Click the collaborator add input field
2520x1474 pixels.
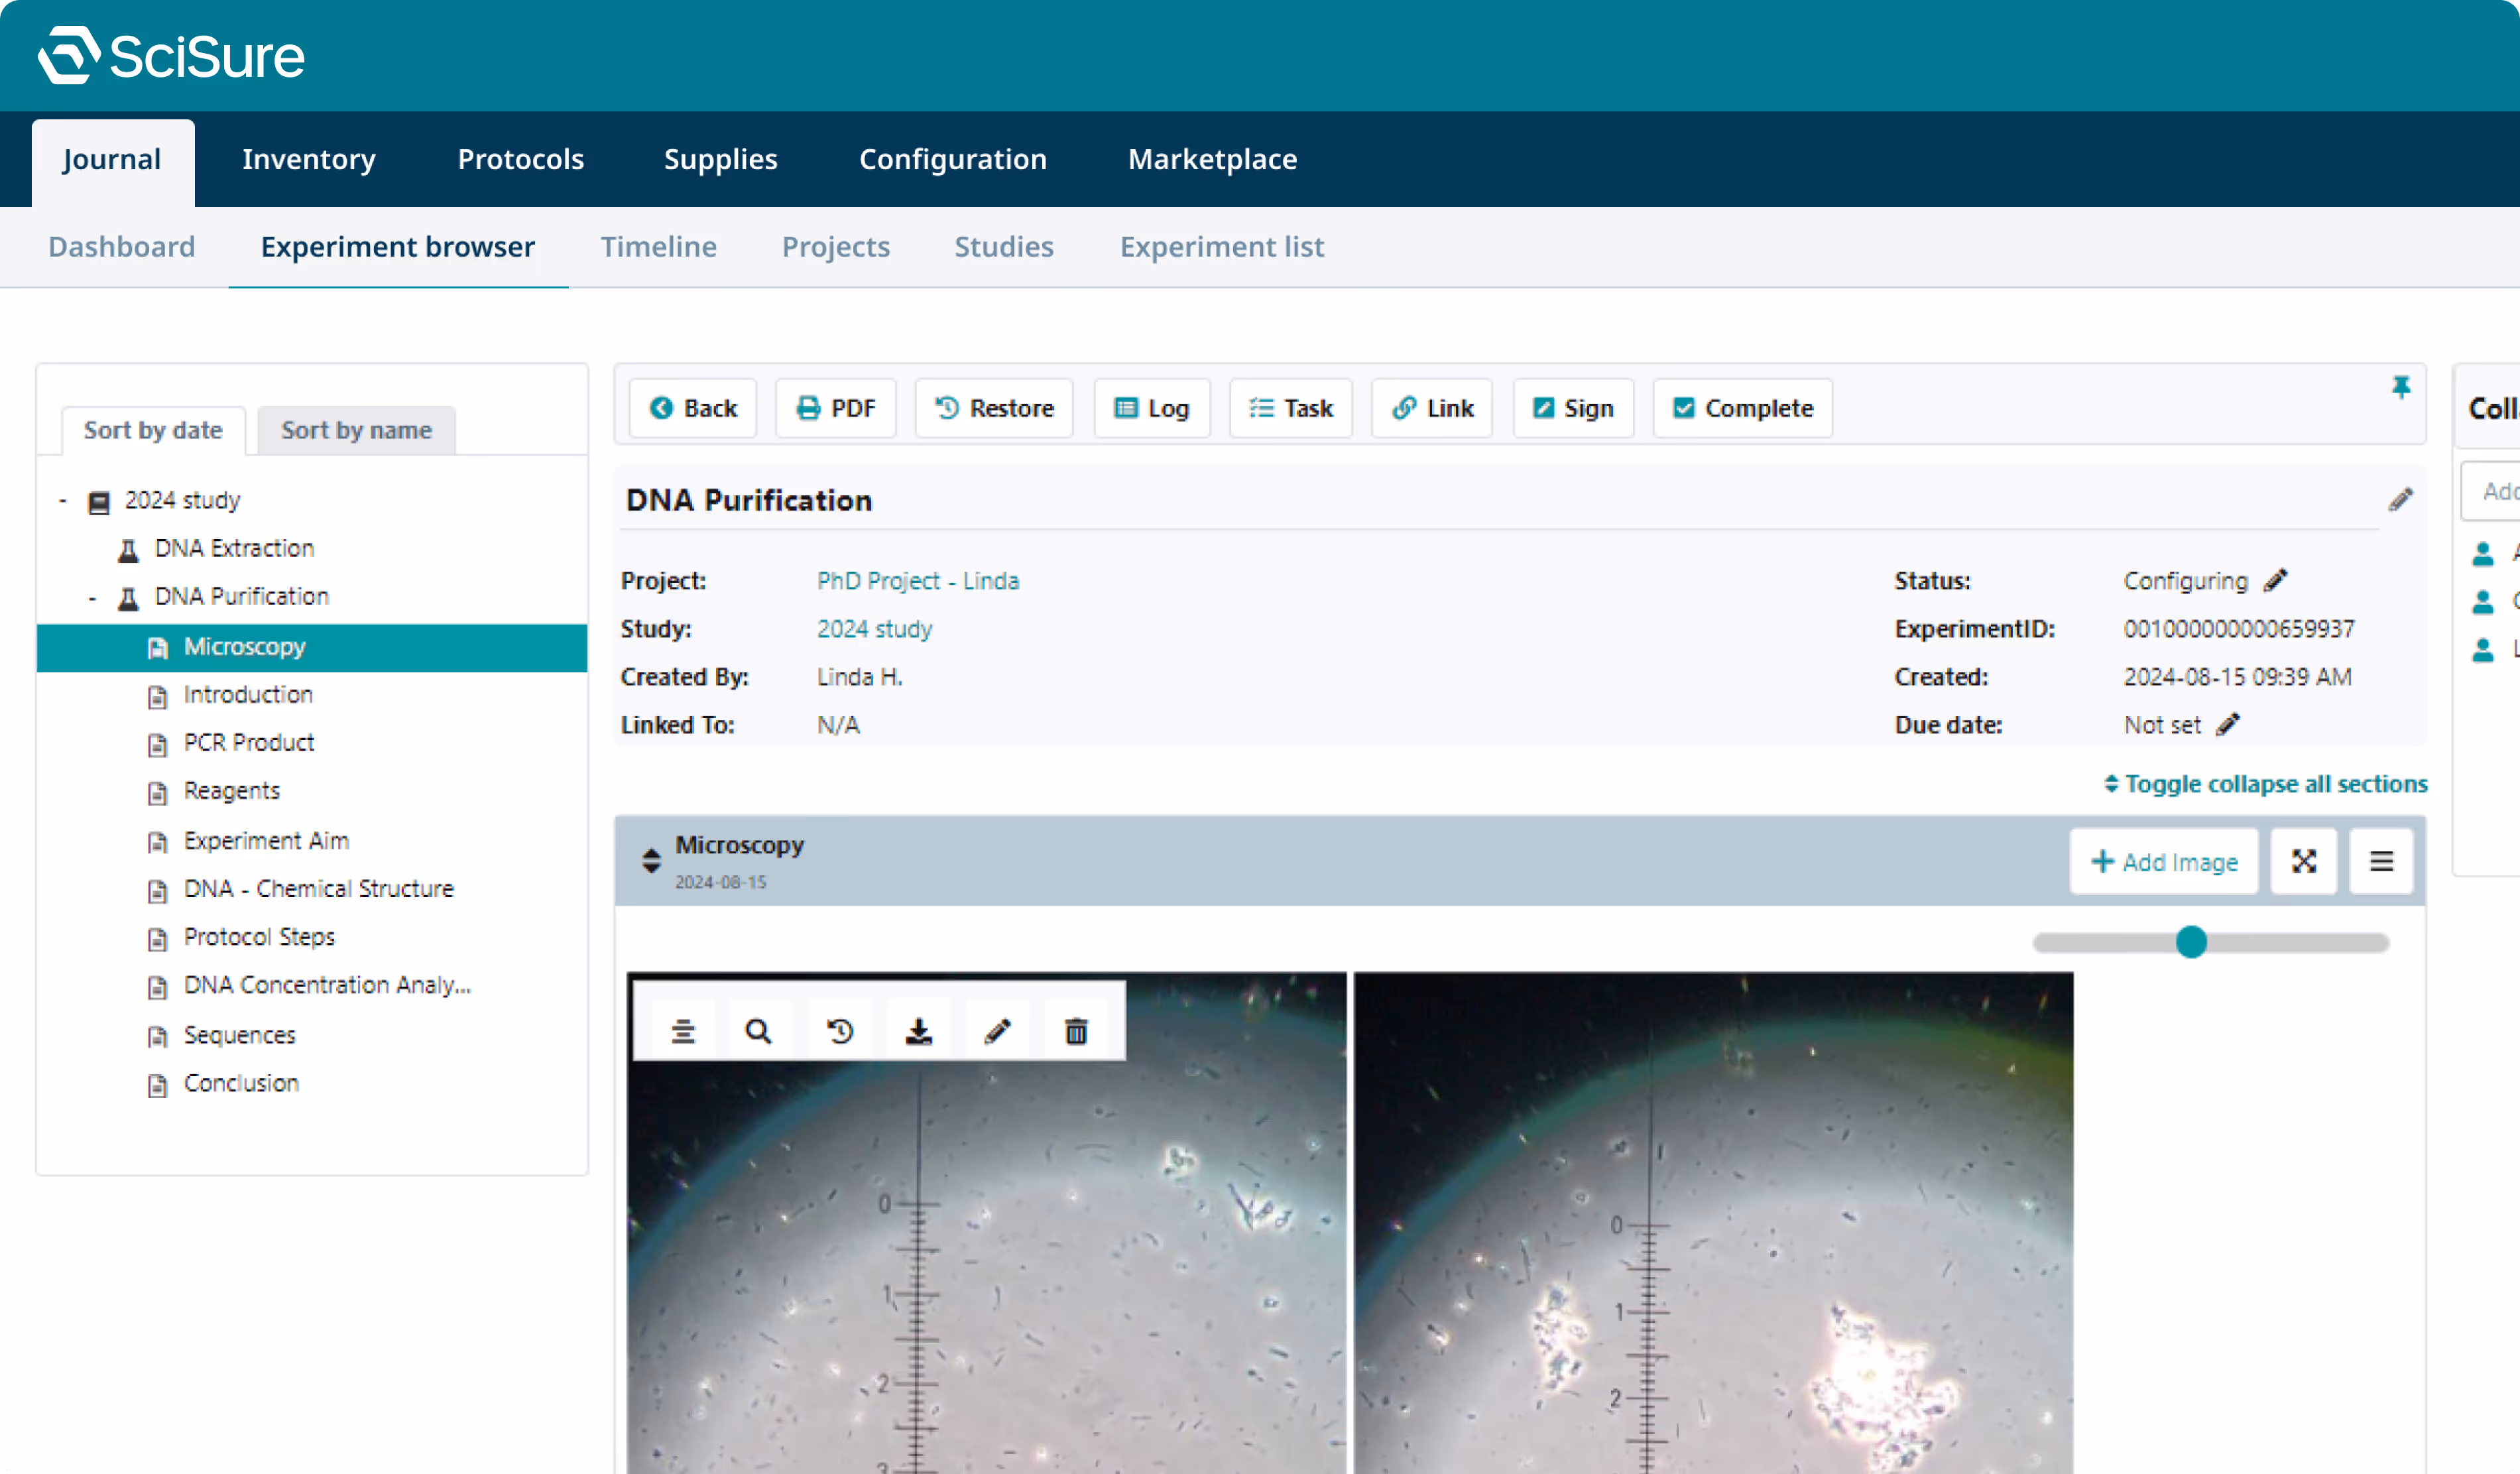click(x=2490, y=491)
